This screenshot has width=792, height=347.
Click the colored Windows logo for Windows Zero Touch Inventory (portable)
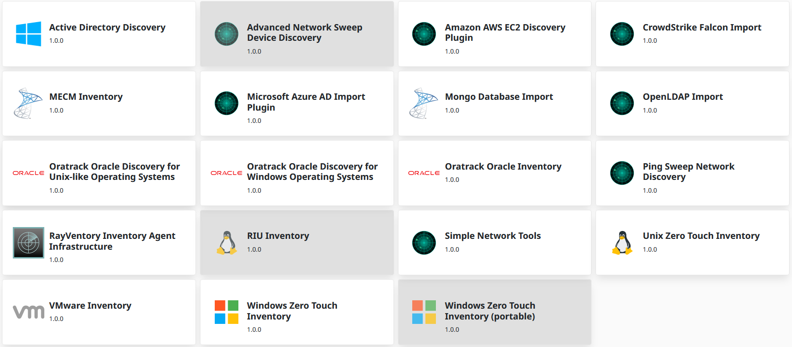pos(424,312)
